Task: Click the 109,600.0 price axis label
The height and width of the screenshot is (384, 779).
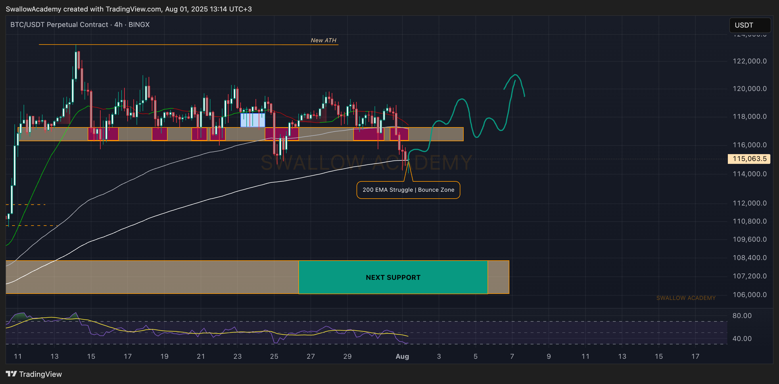Action: (749, 239)
